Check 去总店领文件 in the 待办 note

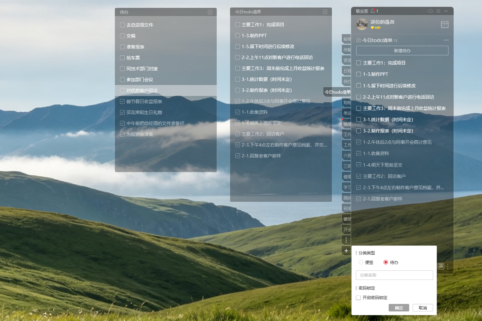[x=122, y=25]
